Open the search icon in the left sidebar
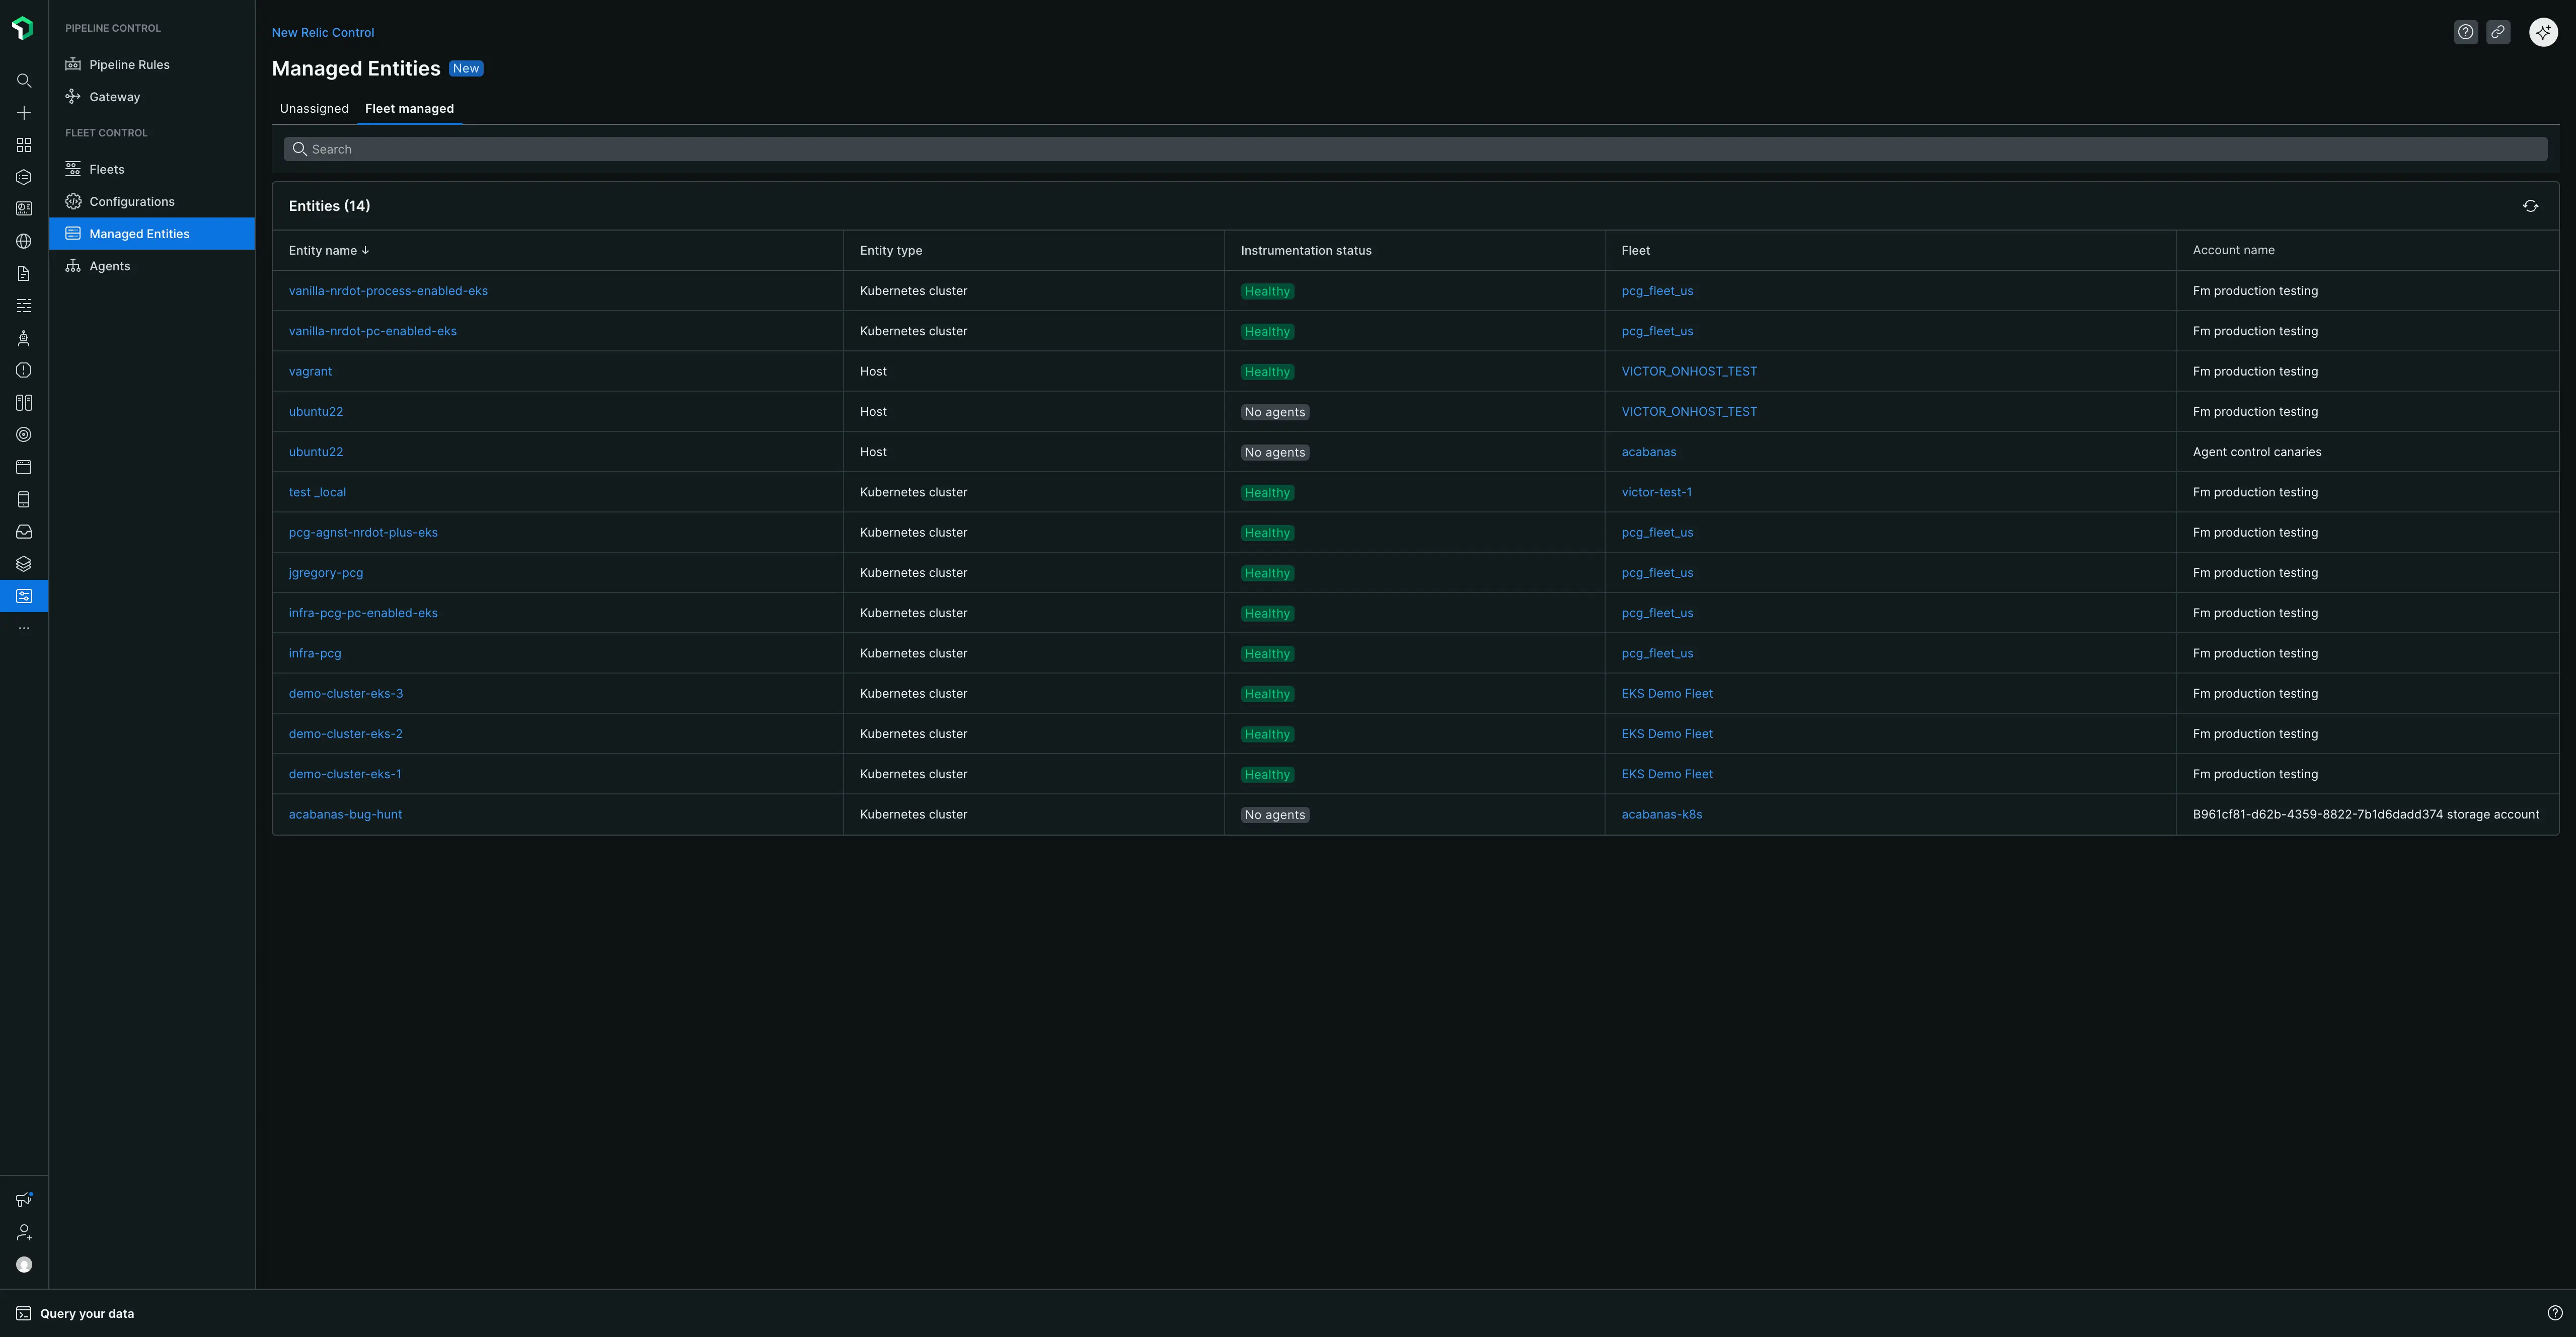The height and width of the screenshot is (1337, 2576). [x=24, y=81]
